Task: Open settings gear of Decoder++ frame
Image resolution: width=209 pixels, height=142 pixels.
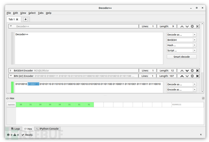Action: tap(192, 26)
